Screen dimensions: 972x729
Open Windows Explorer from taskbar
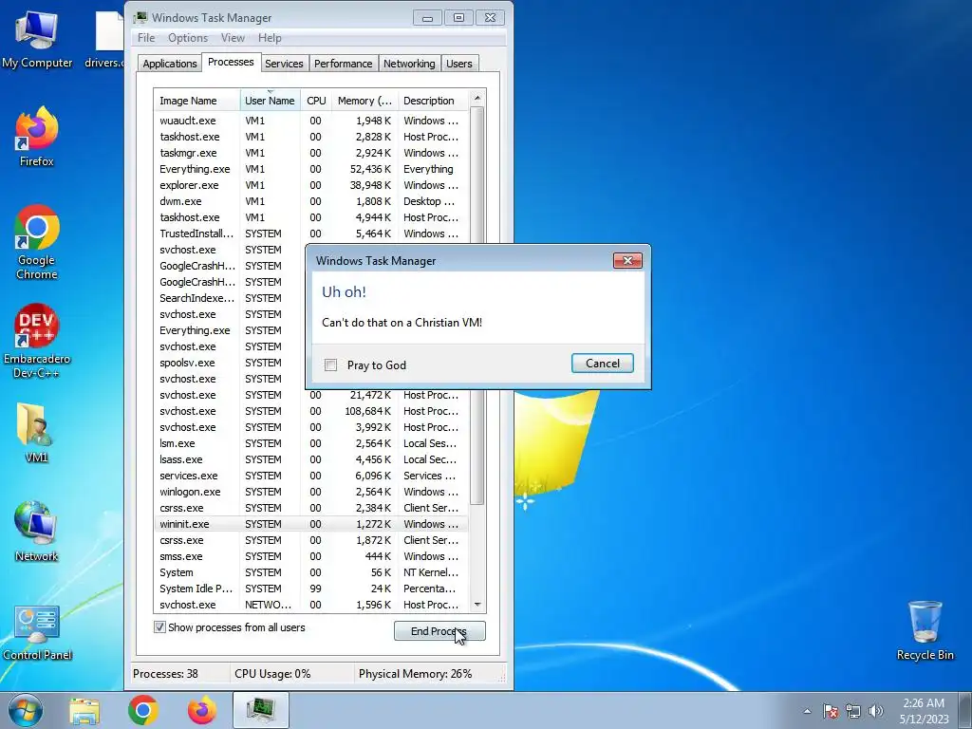[84, 711]
